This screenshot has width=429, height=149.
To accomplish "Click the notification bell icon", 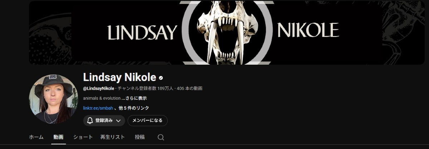I will coord(90,120).
